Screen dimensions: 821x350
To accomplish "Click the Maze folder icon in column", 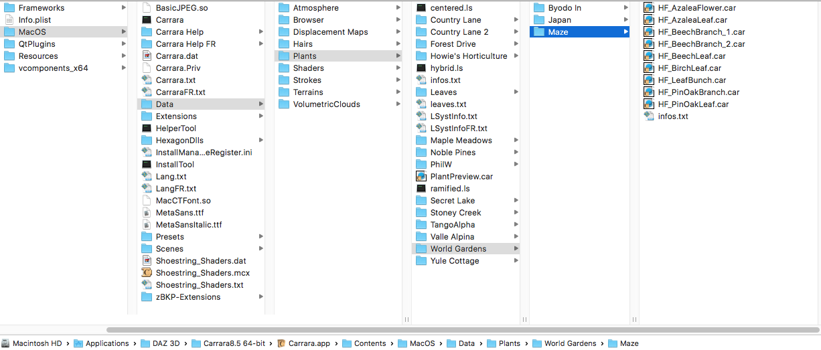I will click(539, 32).
